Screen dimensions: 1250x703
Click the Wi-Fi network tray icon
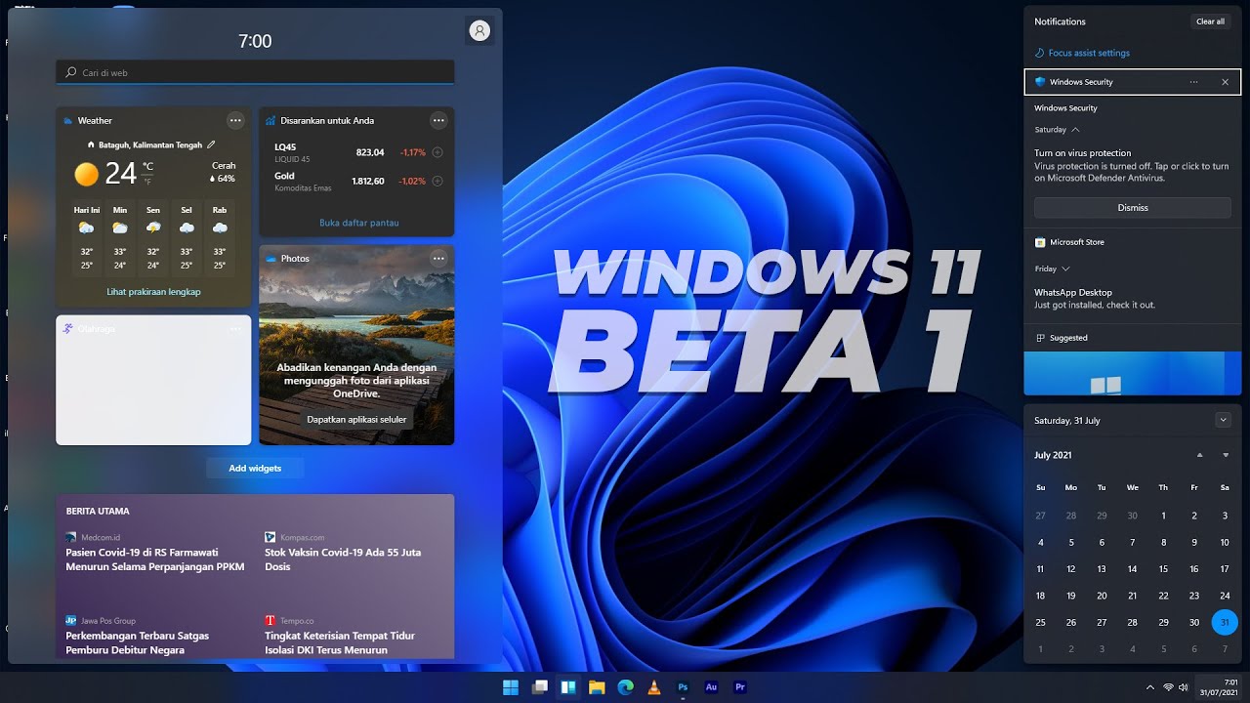pos(1168,687)
